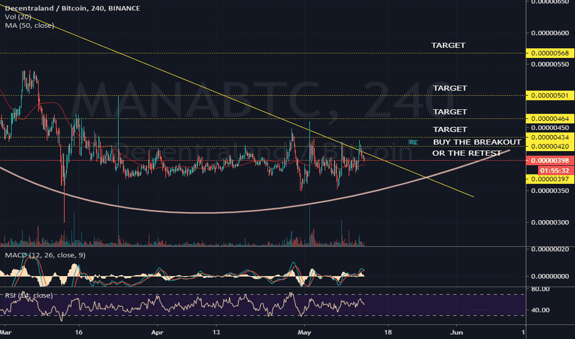Open the MACD (12, 26, close, 9) legend
Screen dimensions: 575x339
45,255
